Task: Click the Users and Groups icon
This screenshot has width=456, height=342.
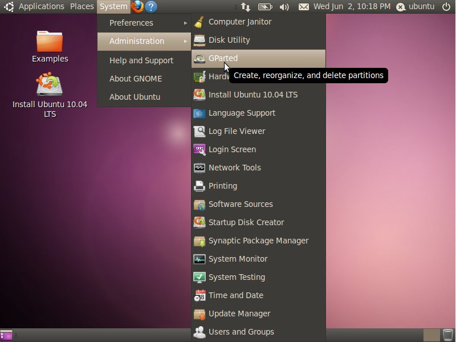Action: [199, 332]
